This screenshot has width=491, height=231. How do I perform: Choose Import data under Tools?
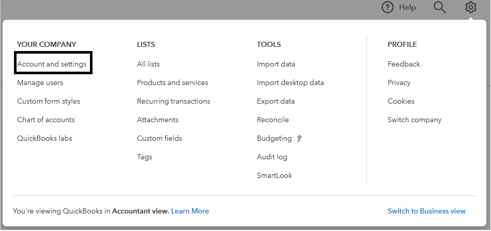276,64
